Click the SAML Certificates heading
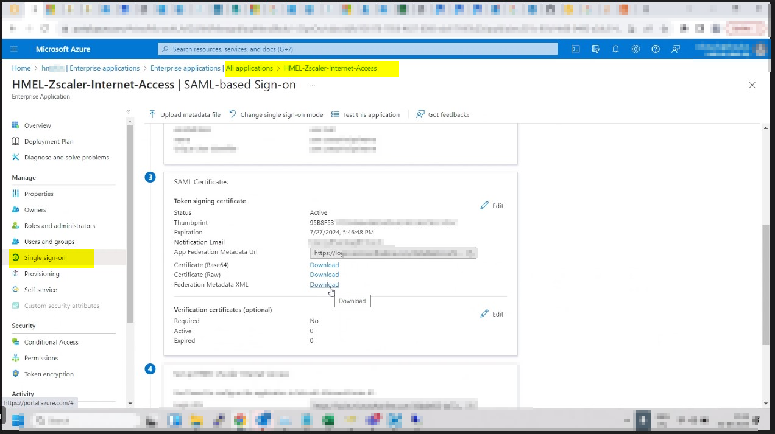The height and width of the screenshot is (434, 775). [x=200, y=182]
